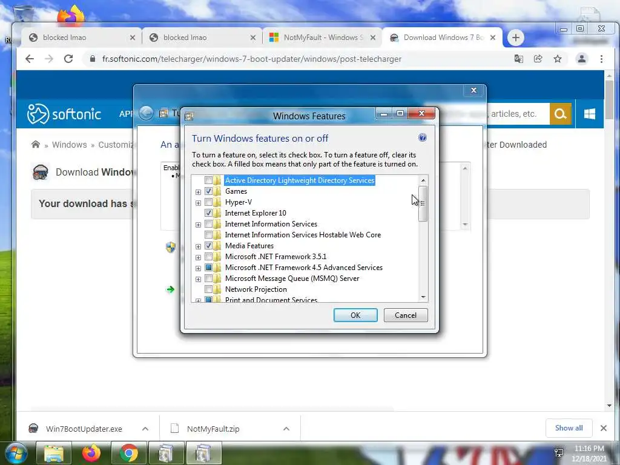Open the Chrome three-dot menu

[601, 59]
